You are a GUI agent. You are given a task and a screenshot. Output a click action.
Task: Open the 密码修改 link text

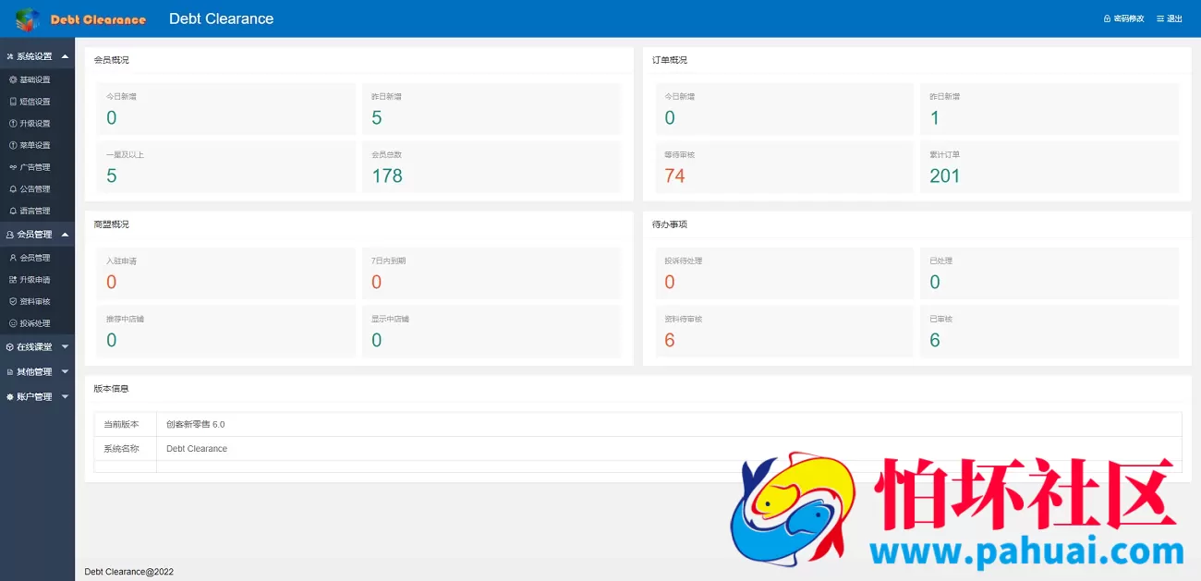tap(1128, 18)
